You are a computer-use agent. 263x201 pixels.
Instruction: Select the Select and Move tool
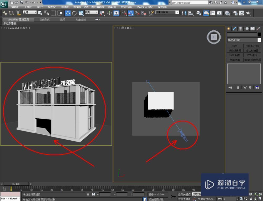click(x=67, y=13)
